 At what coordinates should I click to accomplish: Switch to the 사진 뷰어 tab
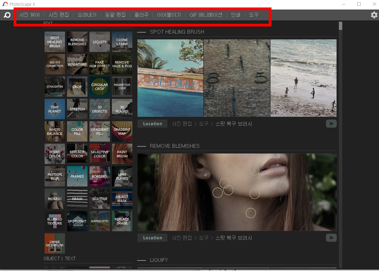coord(30,15)
